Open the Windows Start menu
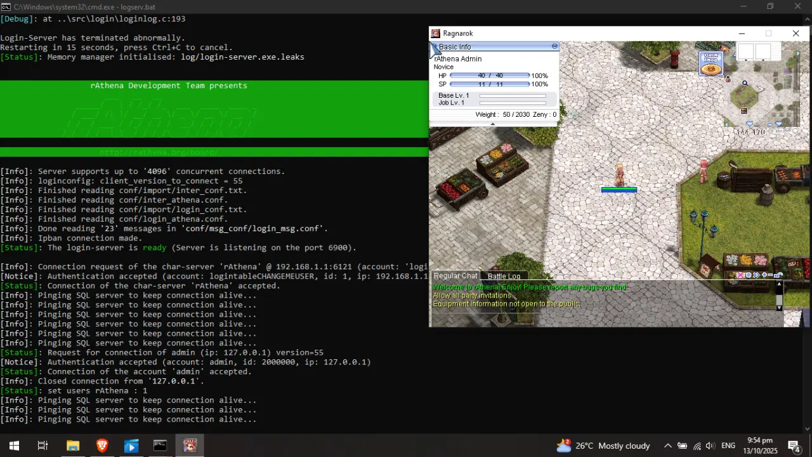The image size is (812, 457). [x=14, y=446]
